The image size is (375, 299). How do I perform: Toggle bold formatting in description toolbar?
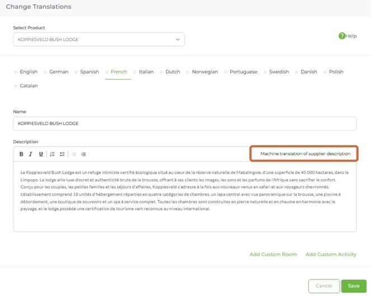21,155
